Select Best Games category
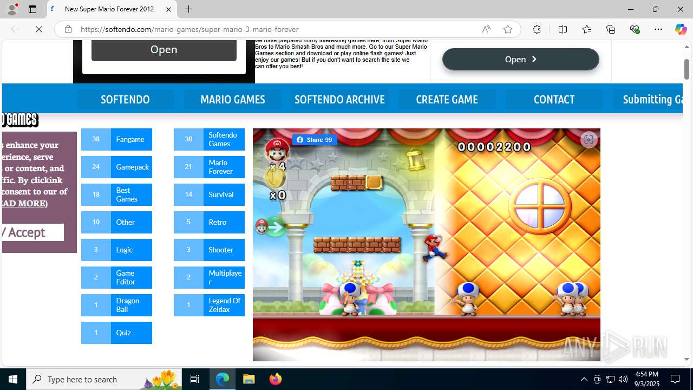Screen dimensions: 693x390 116,194
